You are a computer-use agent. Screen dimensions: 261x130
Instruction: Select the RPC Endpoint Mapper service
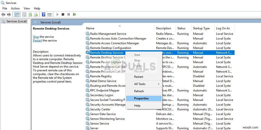pyautogui.click(x=160, y=90)
